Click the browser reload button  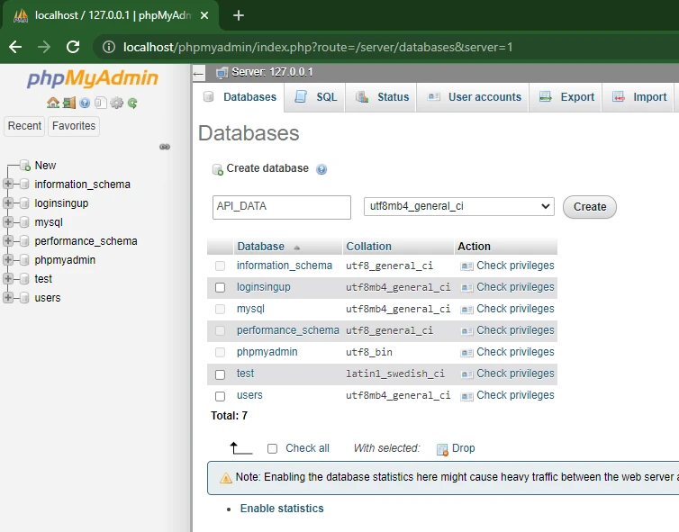click(73, 47)
